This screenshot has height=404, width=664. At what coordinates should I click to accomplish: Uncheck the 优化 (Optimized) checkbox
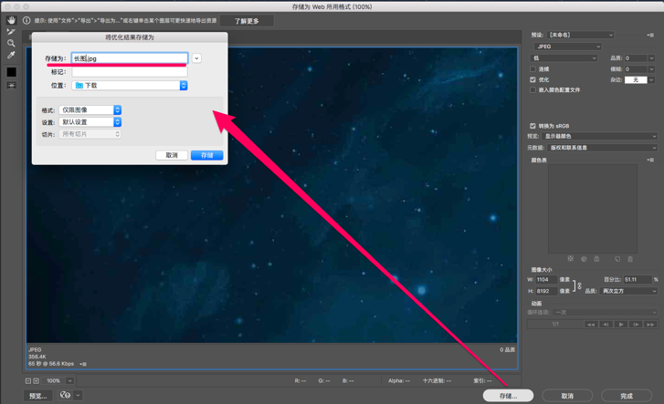tap(533, 79)
